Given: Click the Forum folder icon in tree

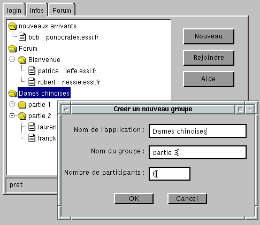Looking at the screenshot, I should tap(12, 49).
